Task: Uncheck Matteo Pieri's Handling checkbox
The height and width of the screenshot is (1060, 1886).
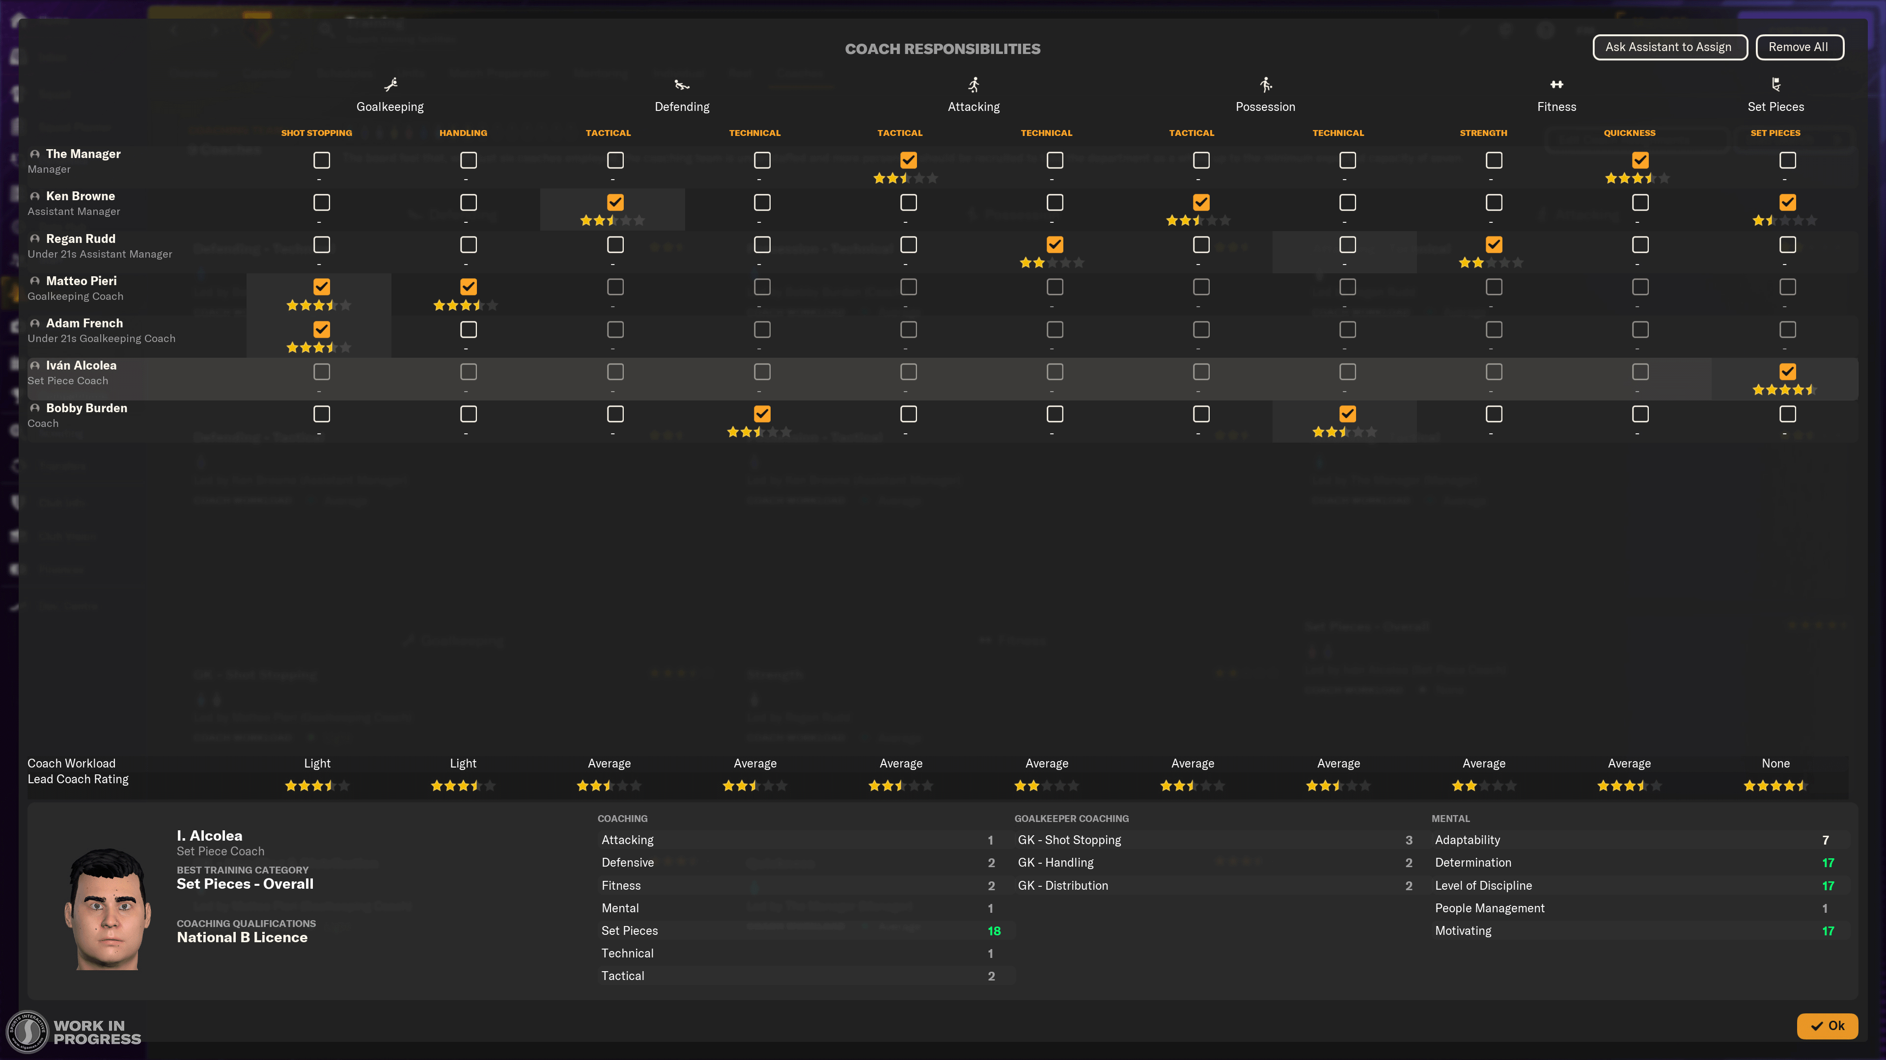Action: click(469, 287)
